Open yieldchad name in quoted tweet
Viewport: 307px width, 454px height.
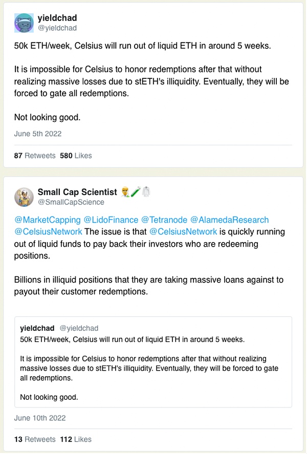37,328
